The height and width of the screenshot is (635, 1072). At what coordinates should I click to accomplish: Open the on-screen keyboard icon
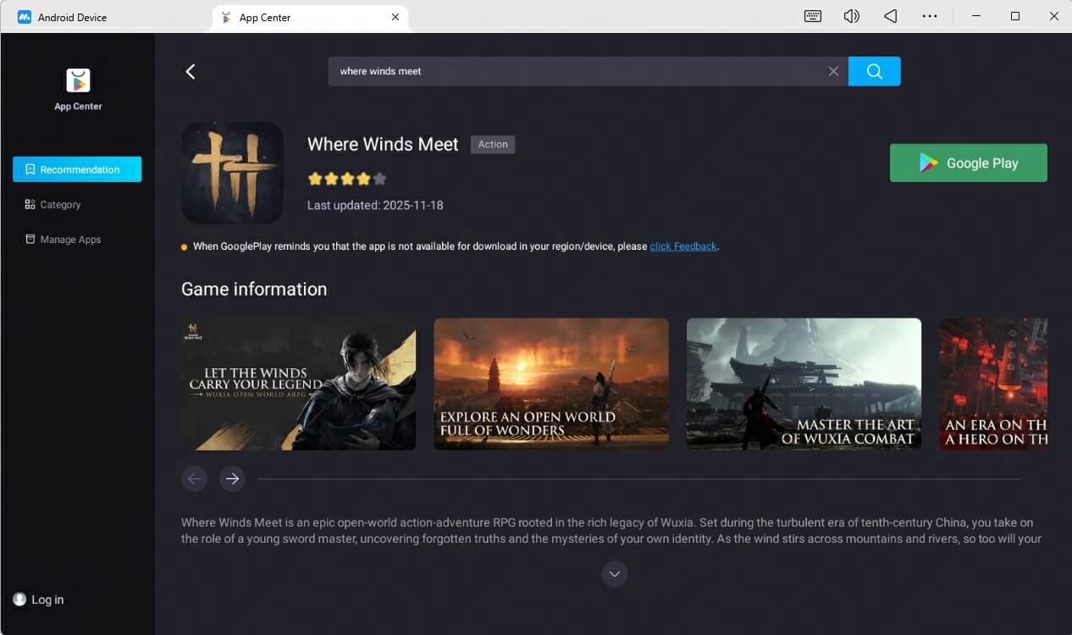(x=812, y=15)
